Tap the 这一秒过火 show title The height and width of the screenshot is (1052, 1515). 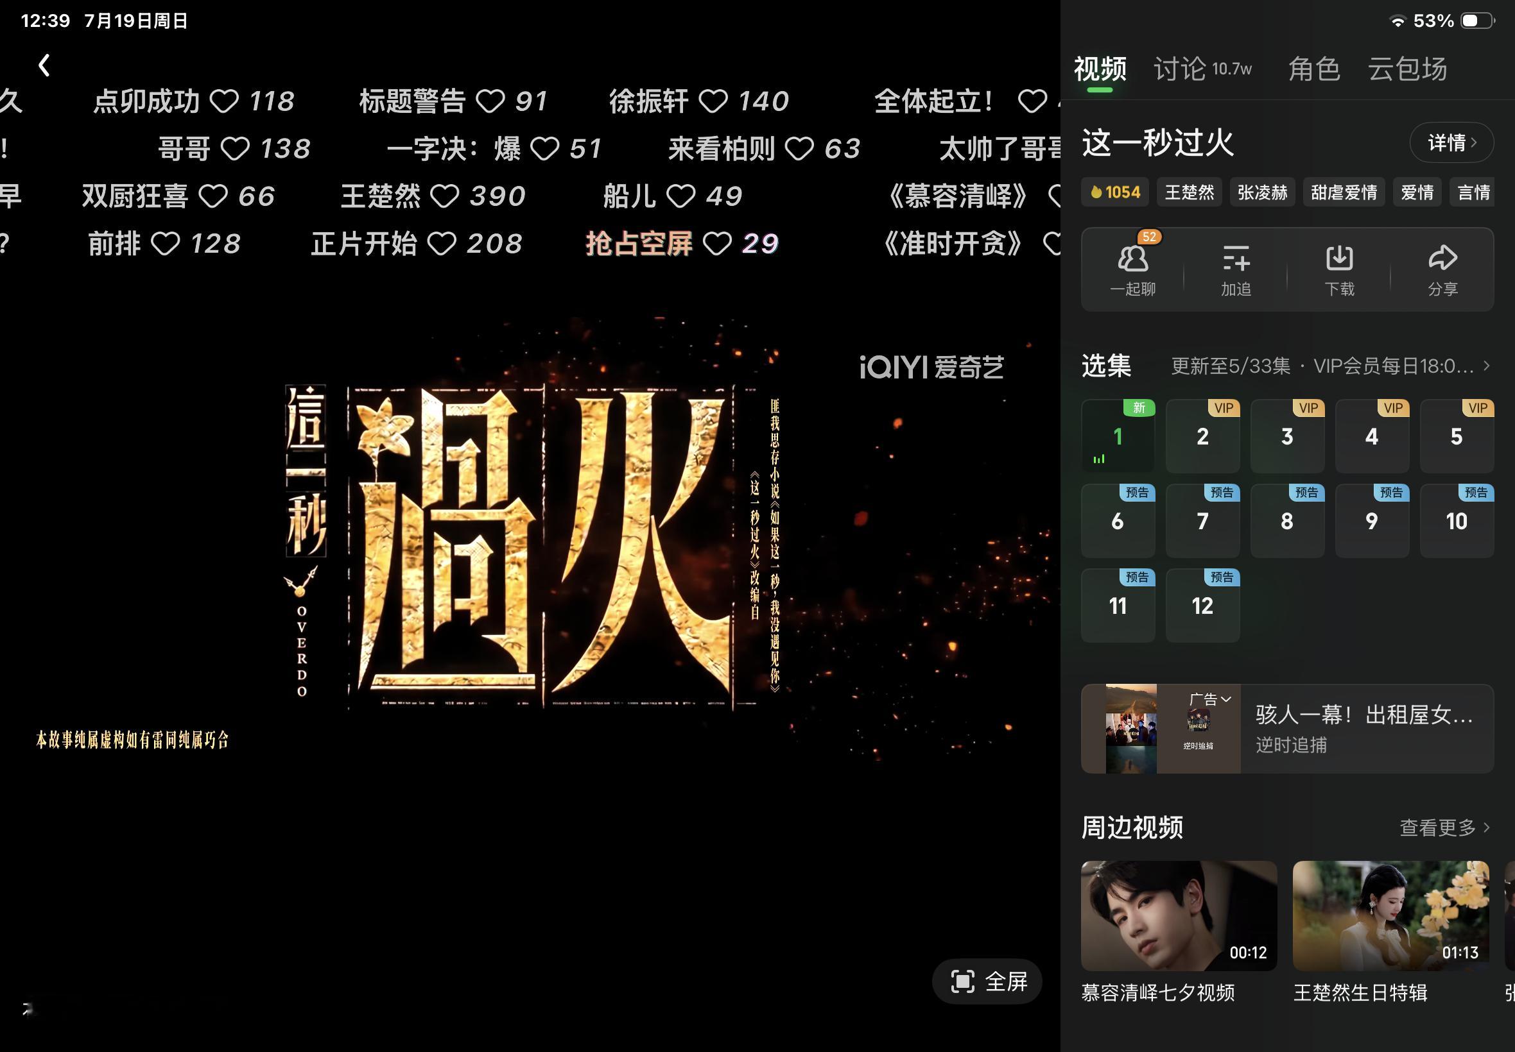1157,142
